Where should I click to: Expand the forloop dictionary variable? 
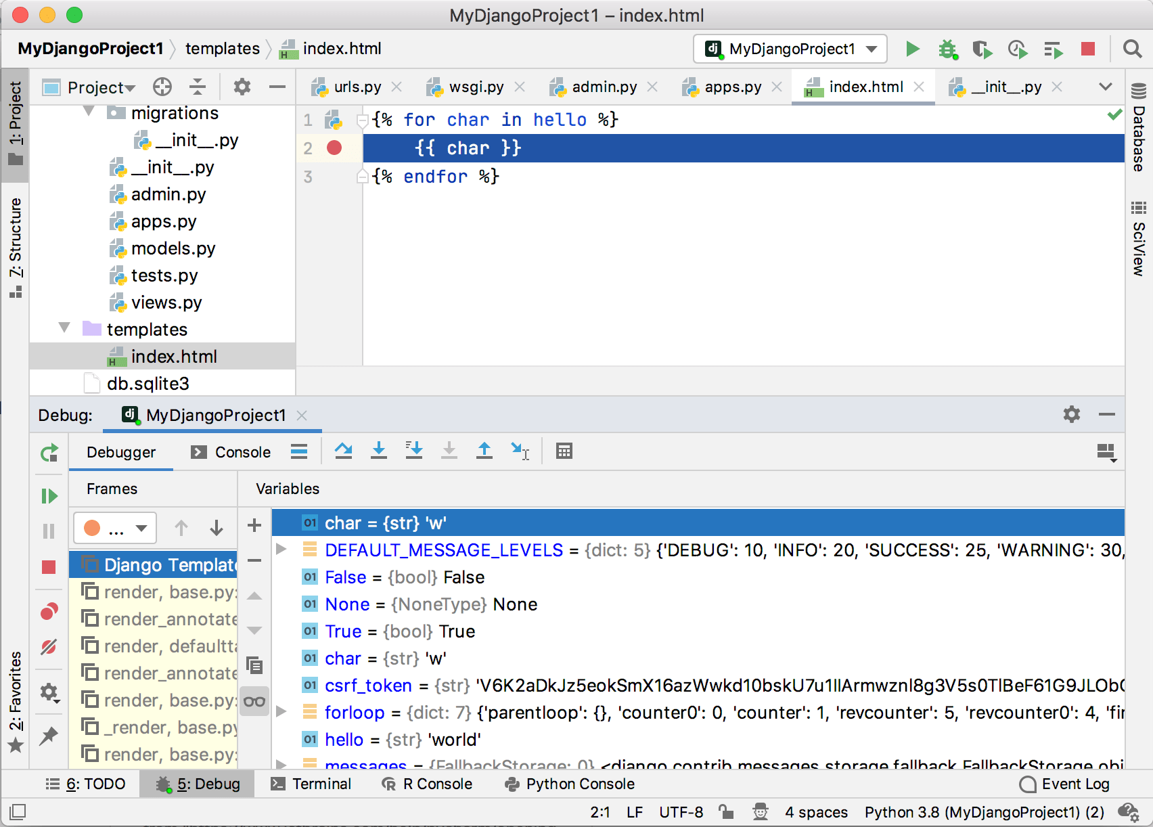[282, 712]
